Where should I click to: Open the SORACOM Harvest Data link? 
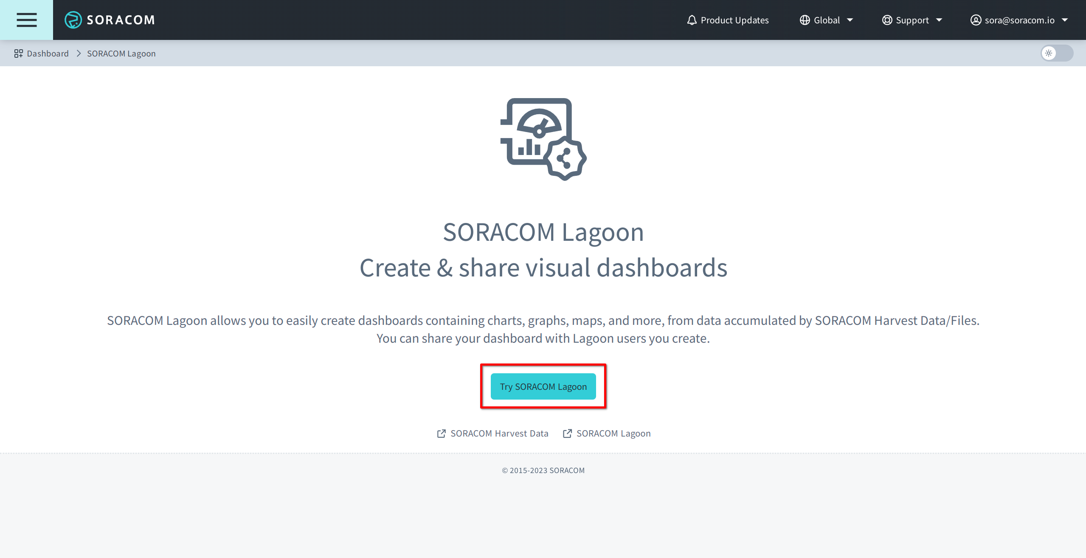point(500,433)
